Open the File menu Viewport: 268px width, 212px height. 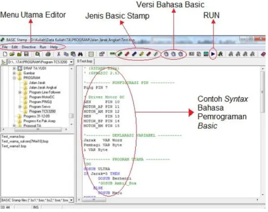5,47
